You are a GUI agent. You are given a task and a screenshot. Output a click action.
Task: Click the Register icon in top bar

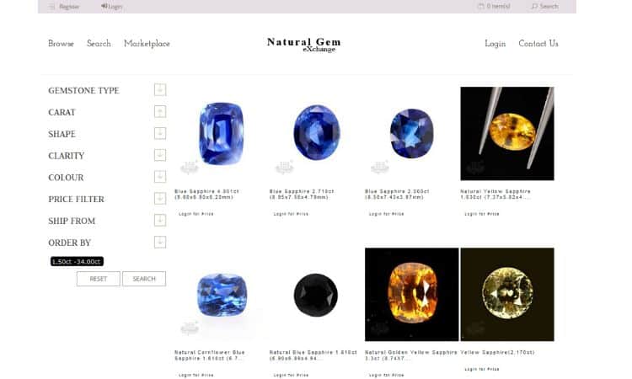pos(51,7)
